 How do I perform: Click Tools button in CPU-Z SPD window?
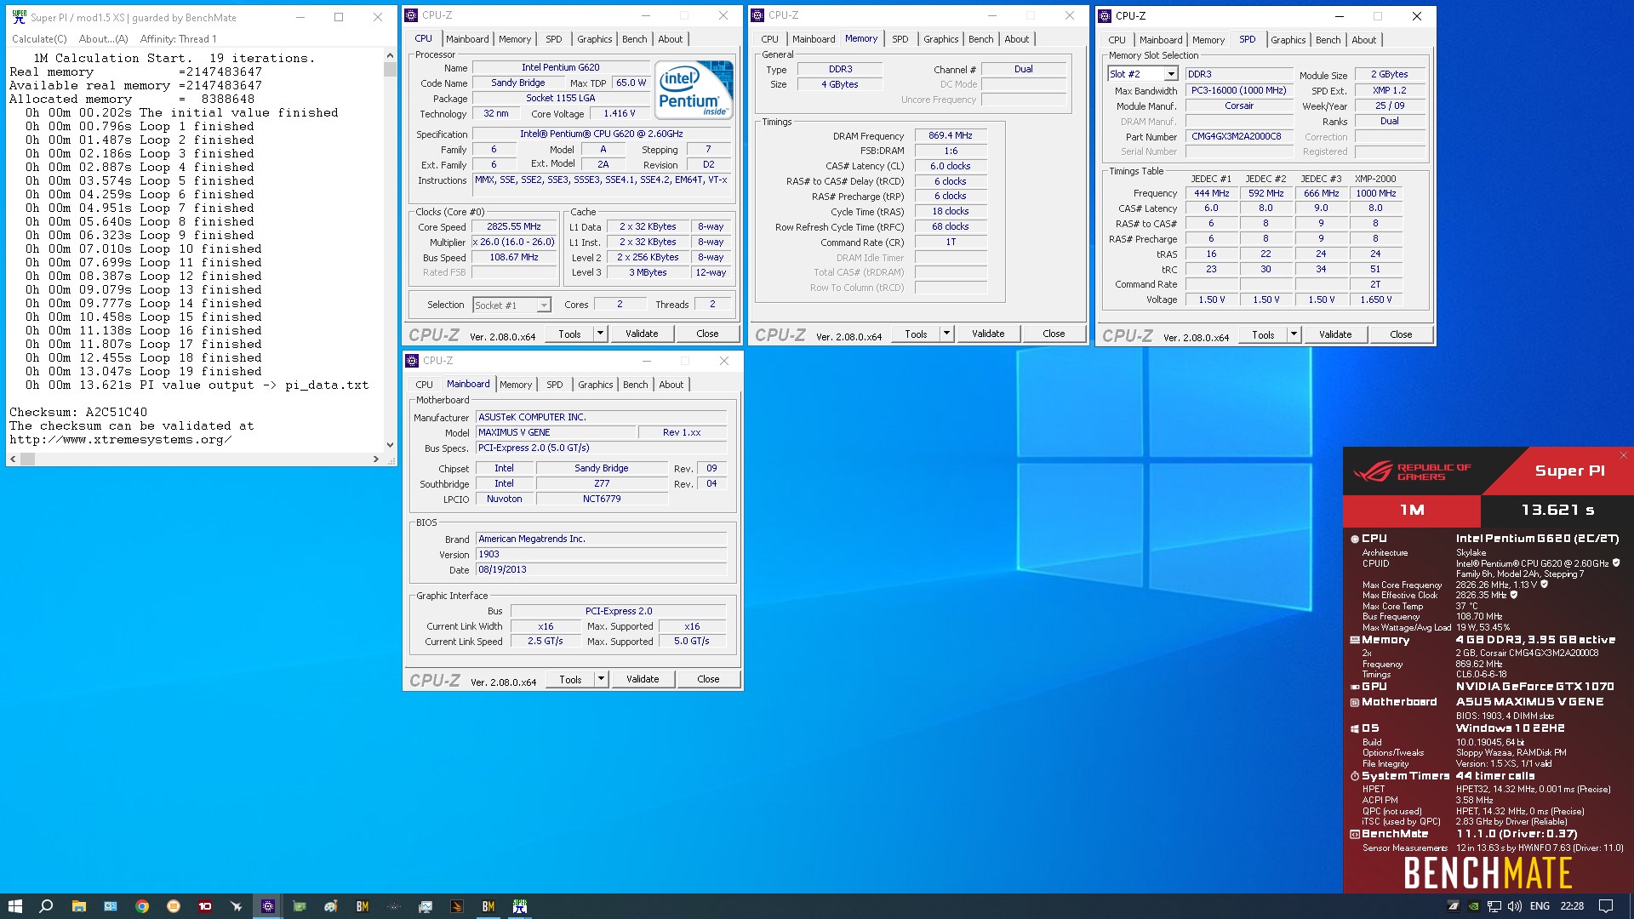(1263, 334)
